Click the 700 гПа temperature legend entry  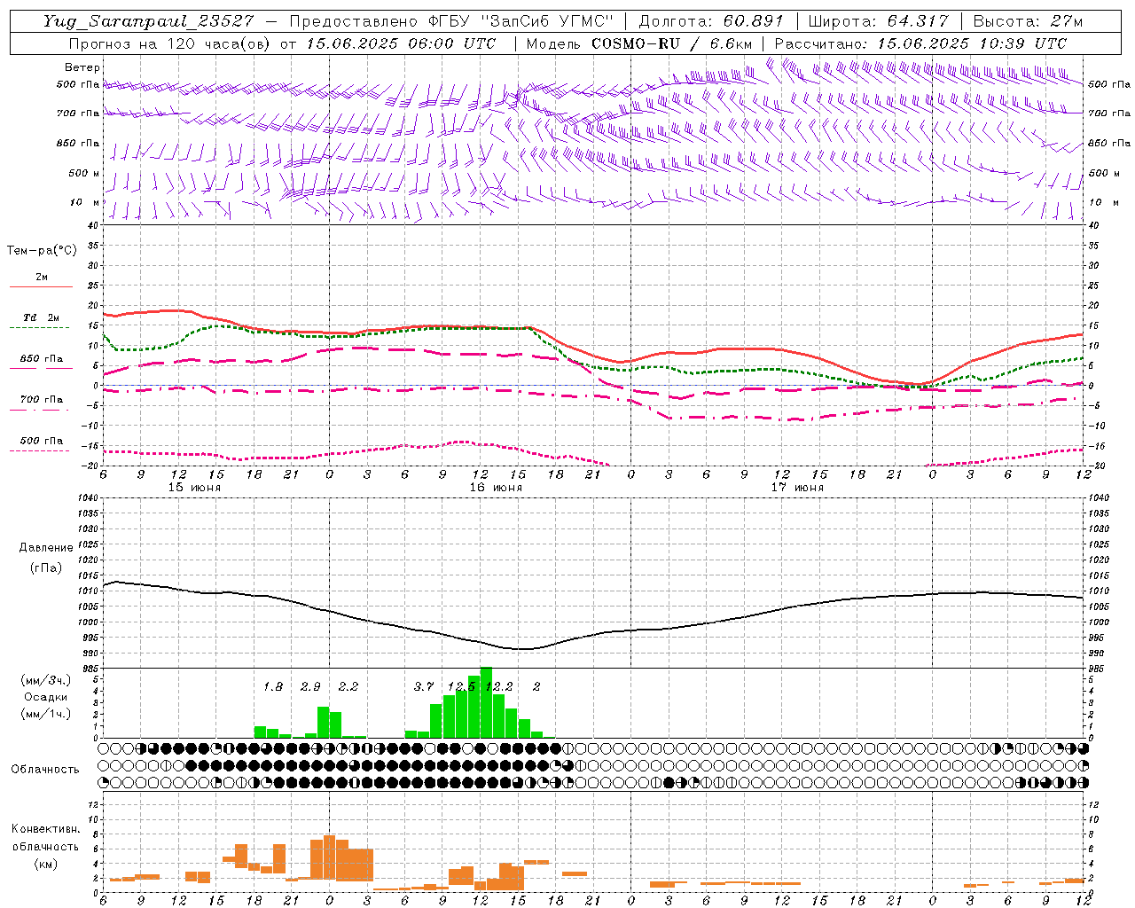(x=42, y=400)
